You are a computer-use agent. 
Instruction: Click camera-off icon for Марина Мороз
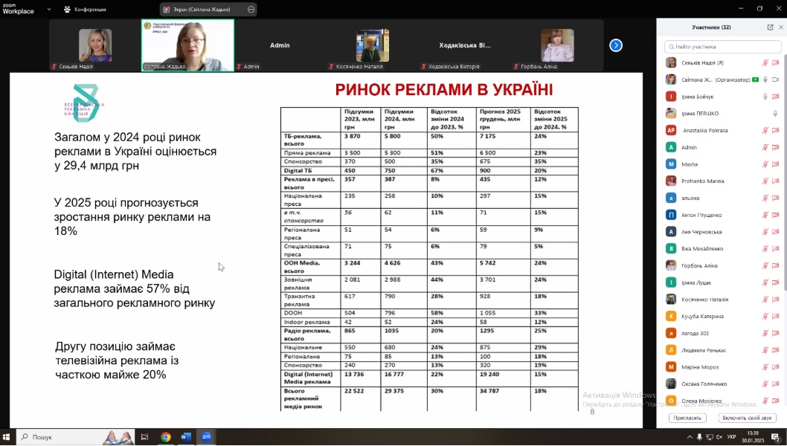pos(775,366)
